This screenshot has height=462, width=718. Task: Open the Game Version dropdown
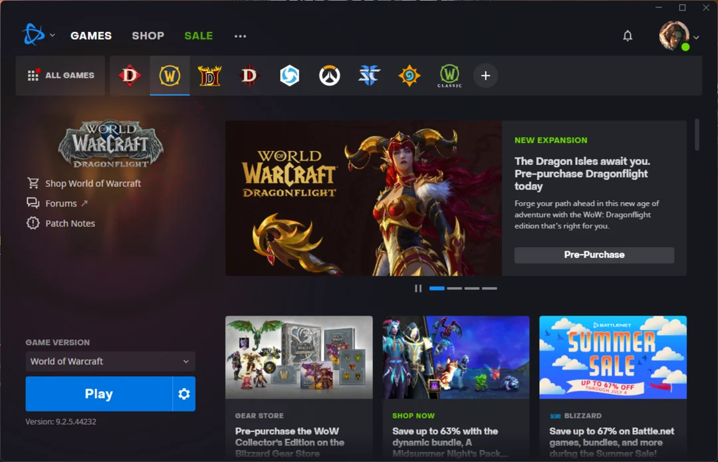110,362
